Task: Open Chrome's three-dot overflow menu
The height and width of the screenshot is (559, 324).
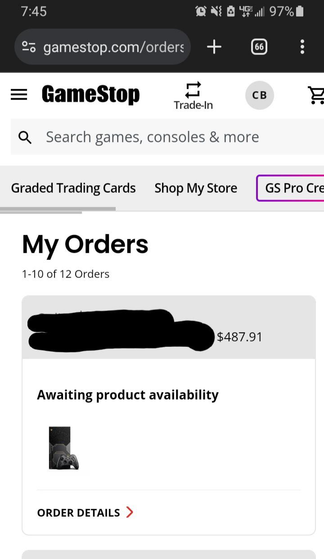Action: [302, 46]
